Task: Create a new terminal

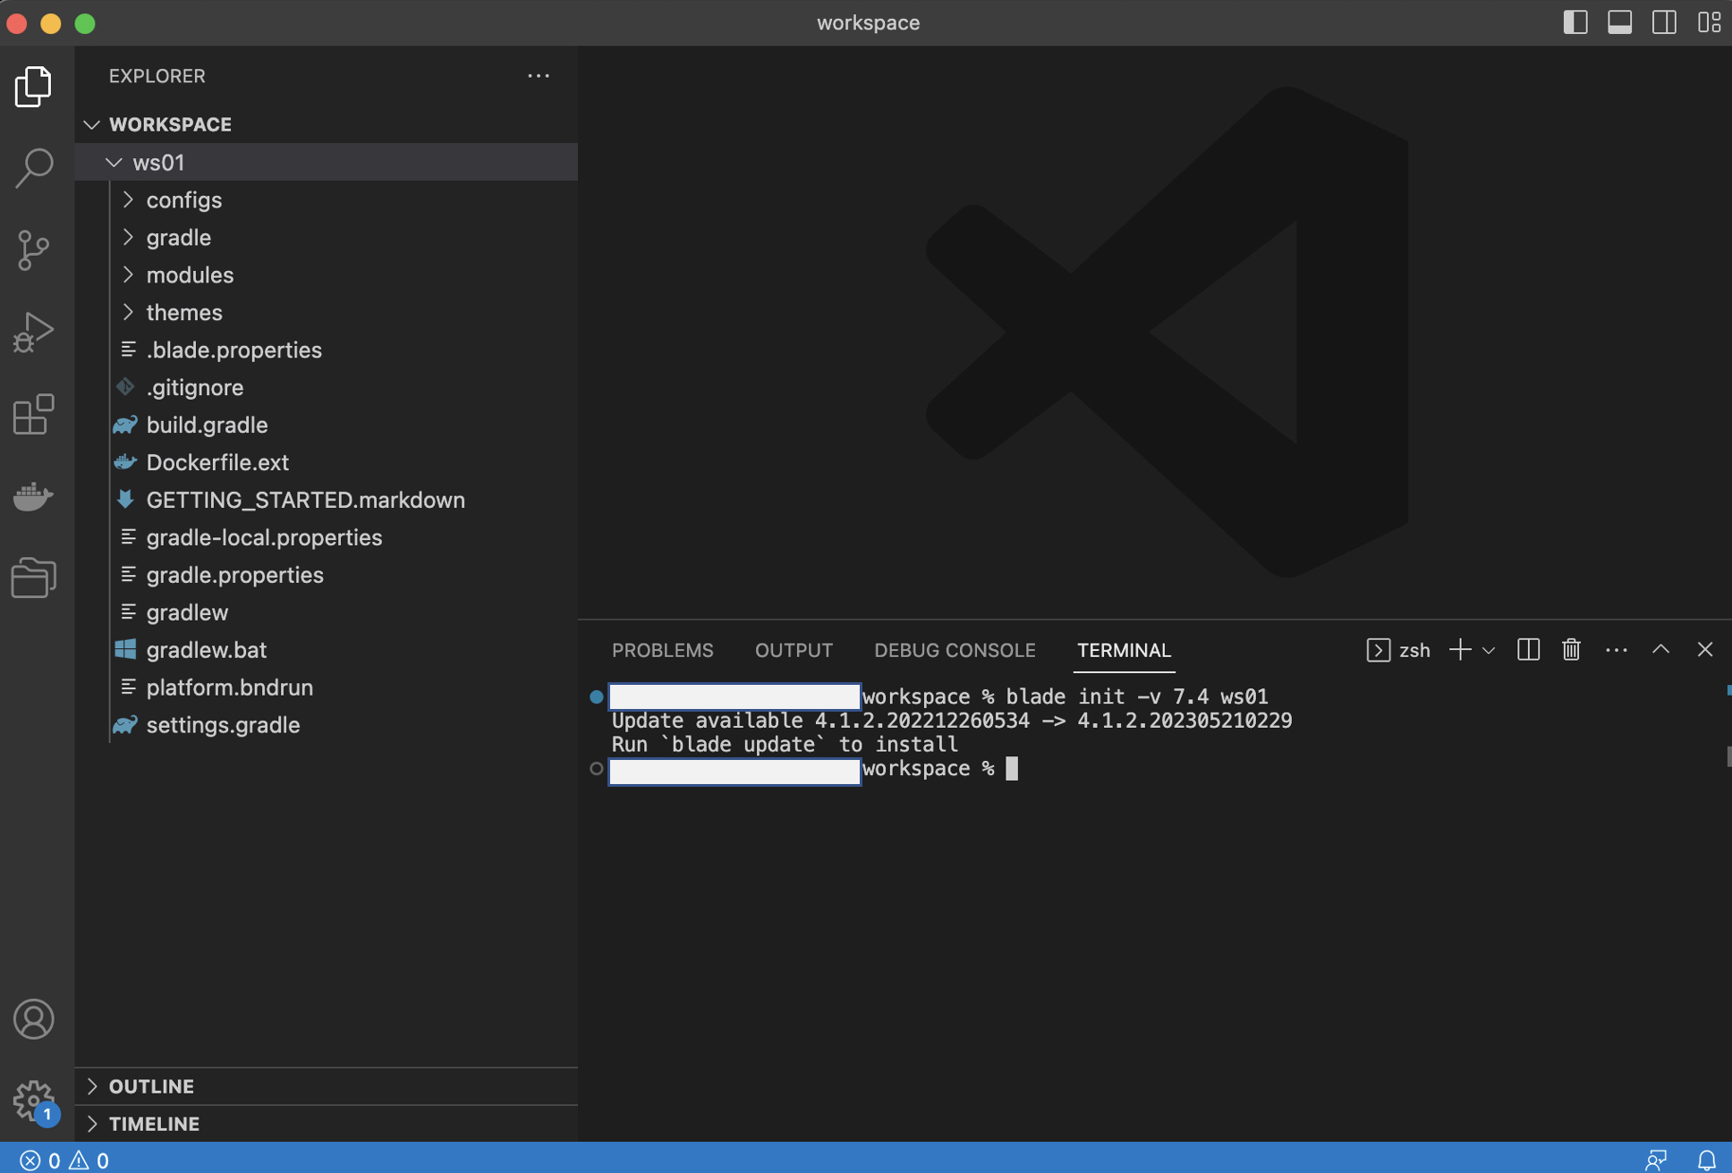Action: (x=1458, y=650)
